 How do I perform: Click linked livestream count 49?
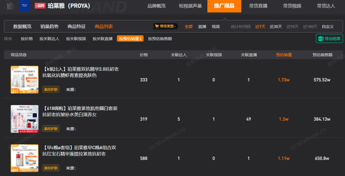pyautogui.click(x=249, y=119)
